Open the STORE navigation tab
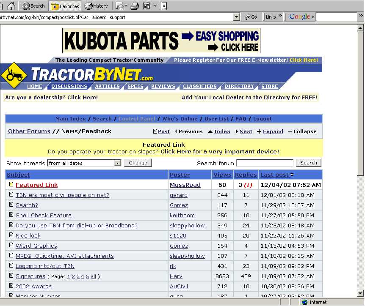 pos(270,86)
